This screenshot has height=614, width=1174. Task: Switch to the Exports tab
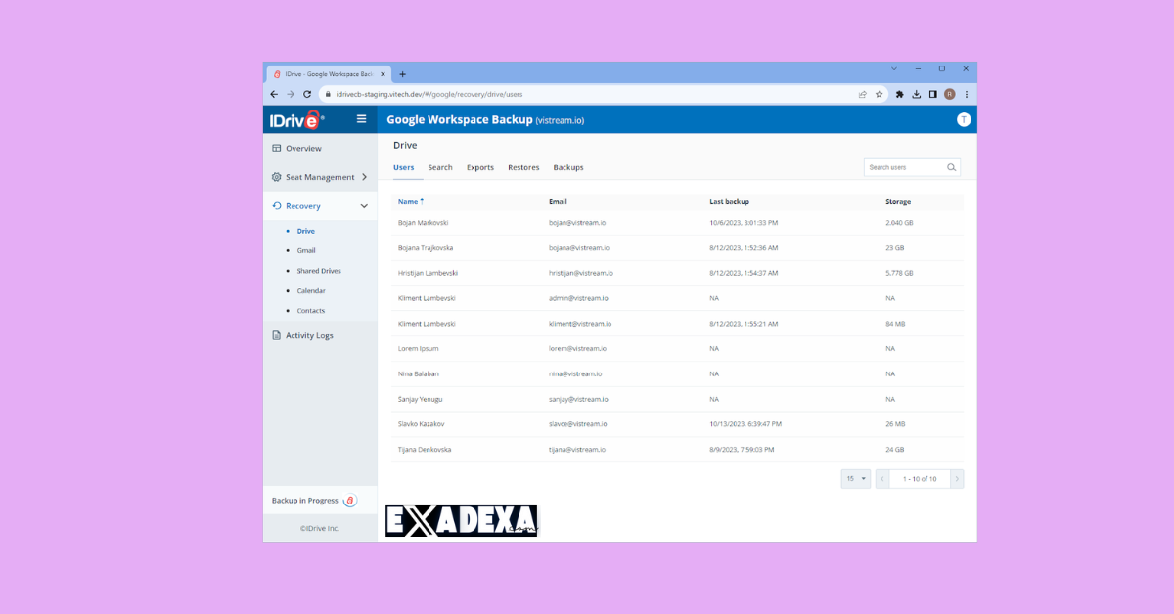[x=479, y=167]
